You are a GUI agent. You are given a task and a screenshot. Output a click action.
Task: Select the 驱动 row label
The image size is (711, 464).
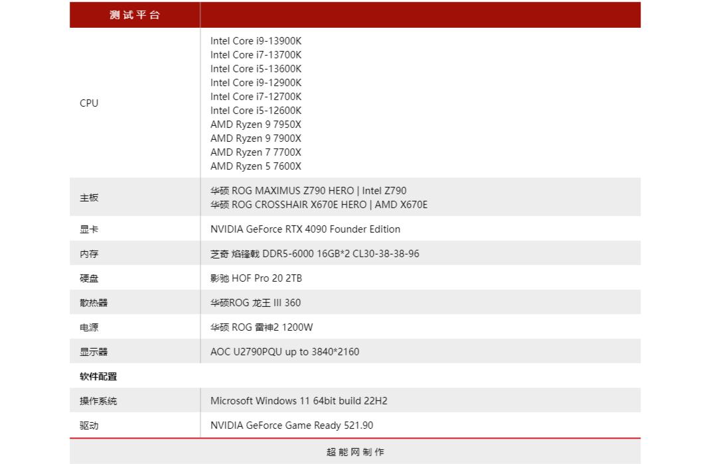coord(89,426)
